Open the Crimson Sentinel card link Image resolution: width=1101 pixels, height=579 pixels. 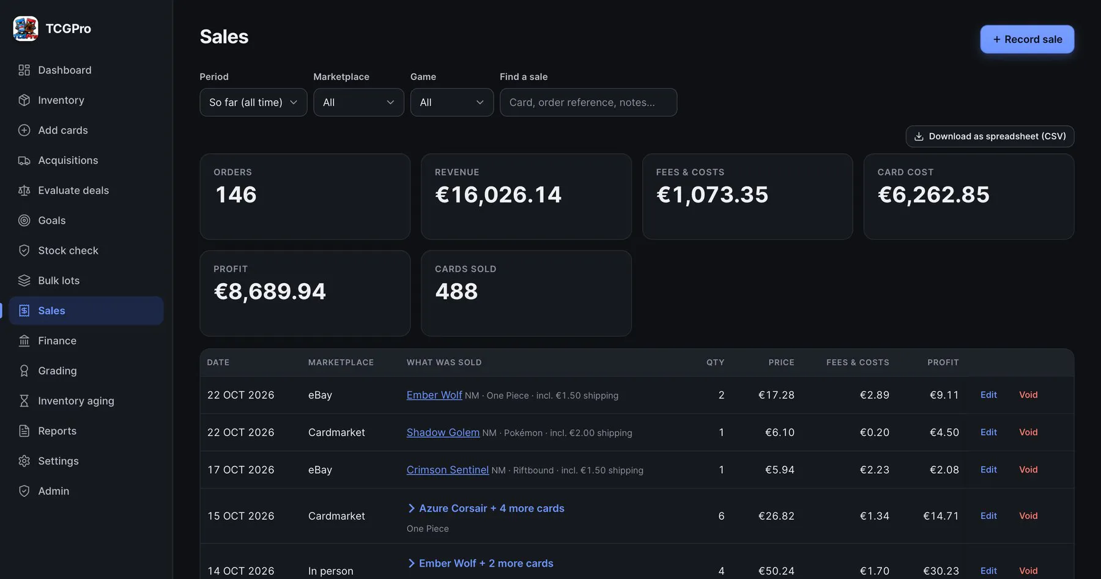point(448,470)
